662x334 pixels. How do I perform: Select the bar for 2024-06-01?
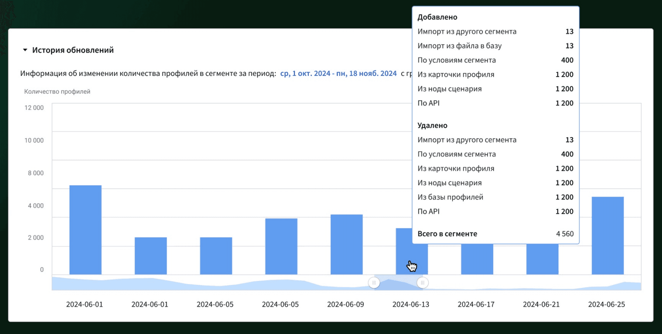tap(85, 228)
